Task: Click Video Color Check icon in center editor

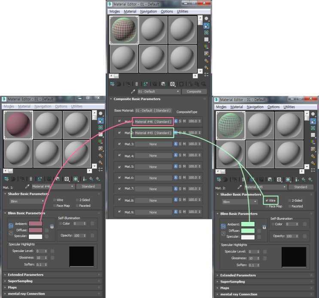Action: coord(206,46)
